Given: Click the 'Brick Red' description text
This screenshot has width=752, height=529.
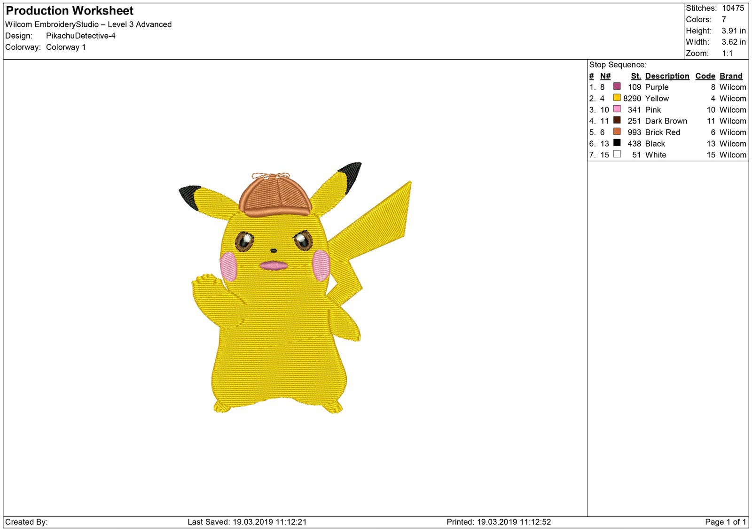Looking at the screenshot, I should [x=663, y=132].
